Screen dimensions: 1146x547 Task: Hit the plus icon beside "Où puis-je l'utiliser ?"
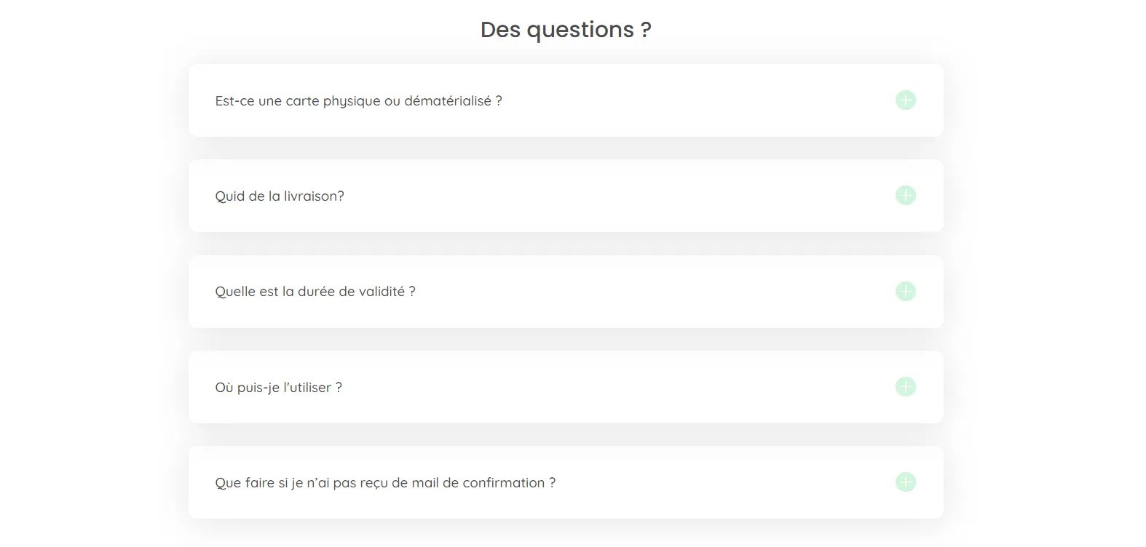pyautogui.click(x=905, y=387)
